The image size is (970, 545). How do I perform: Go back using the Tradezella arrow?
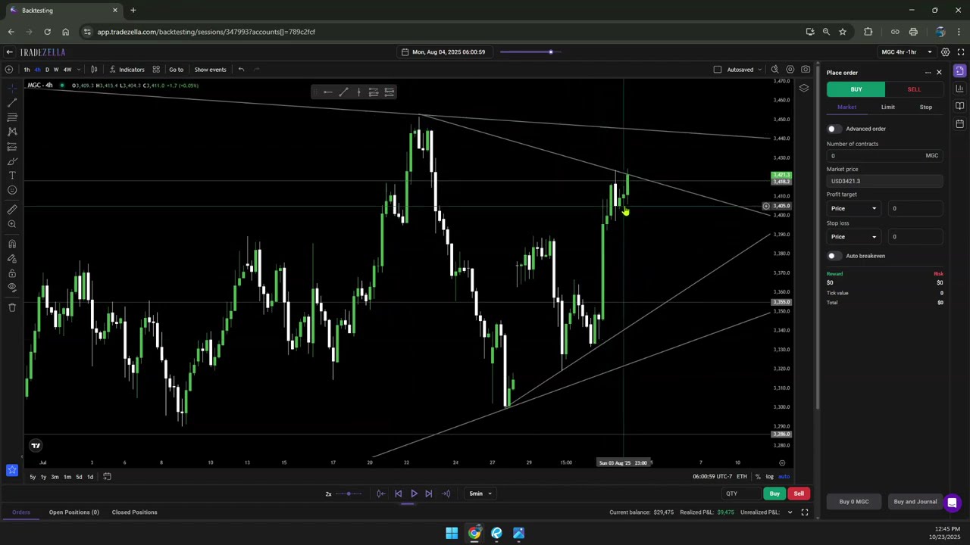pos(9,52)
